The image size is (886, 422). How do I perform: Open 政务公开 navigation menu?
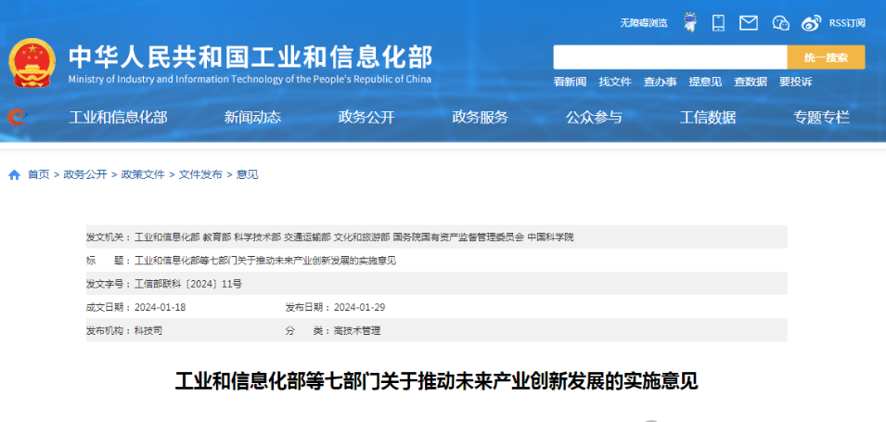tap(366, 118)
